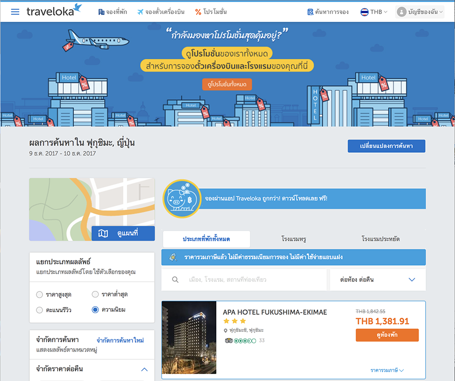This screenshot has height=381, width=455.
Task: Open โปรโมชั่น in the top menu
Action: 211,12
